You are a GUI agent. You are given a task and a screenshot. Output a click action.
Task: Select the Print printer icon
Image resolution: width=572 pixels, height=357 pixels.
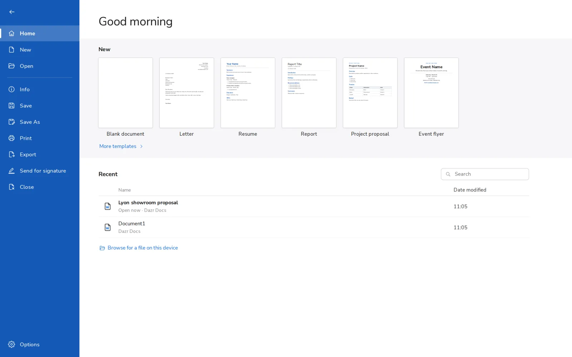tap(11, 138)
